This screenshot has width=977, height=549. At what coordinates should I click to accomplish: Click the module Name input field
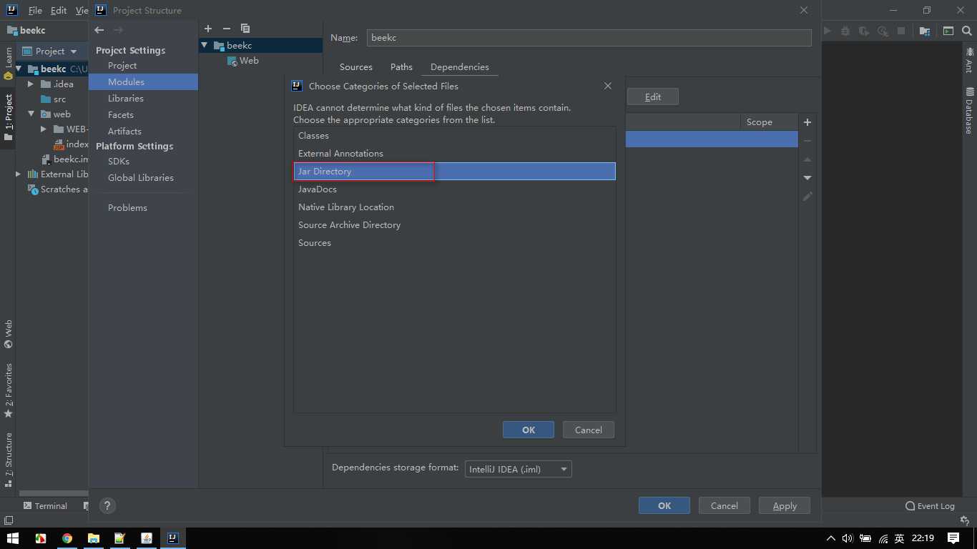click(x=589, y=38)
